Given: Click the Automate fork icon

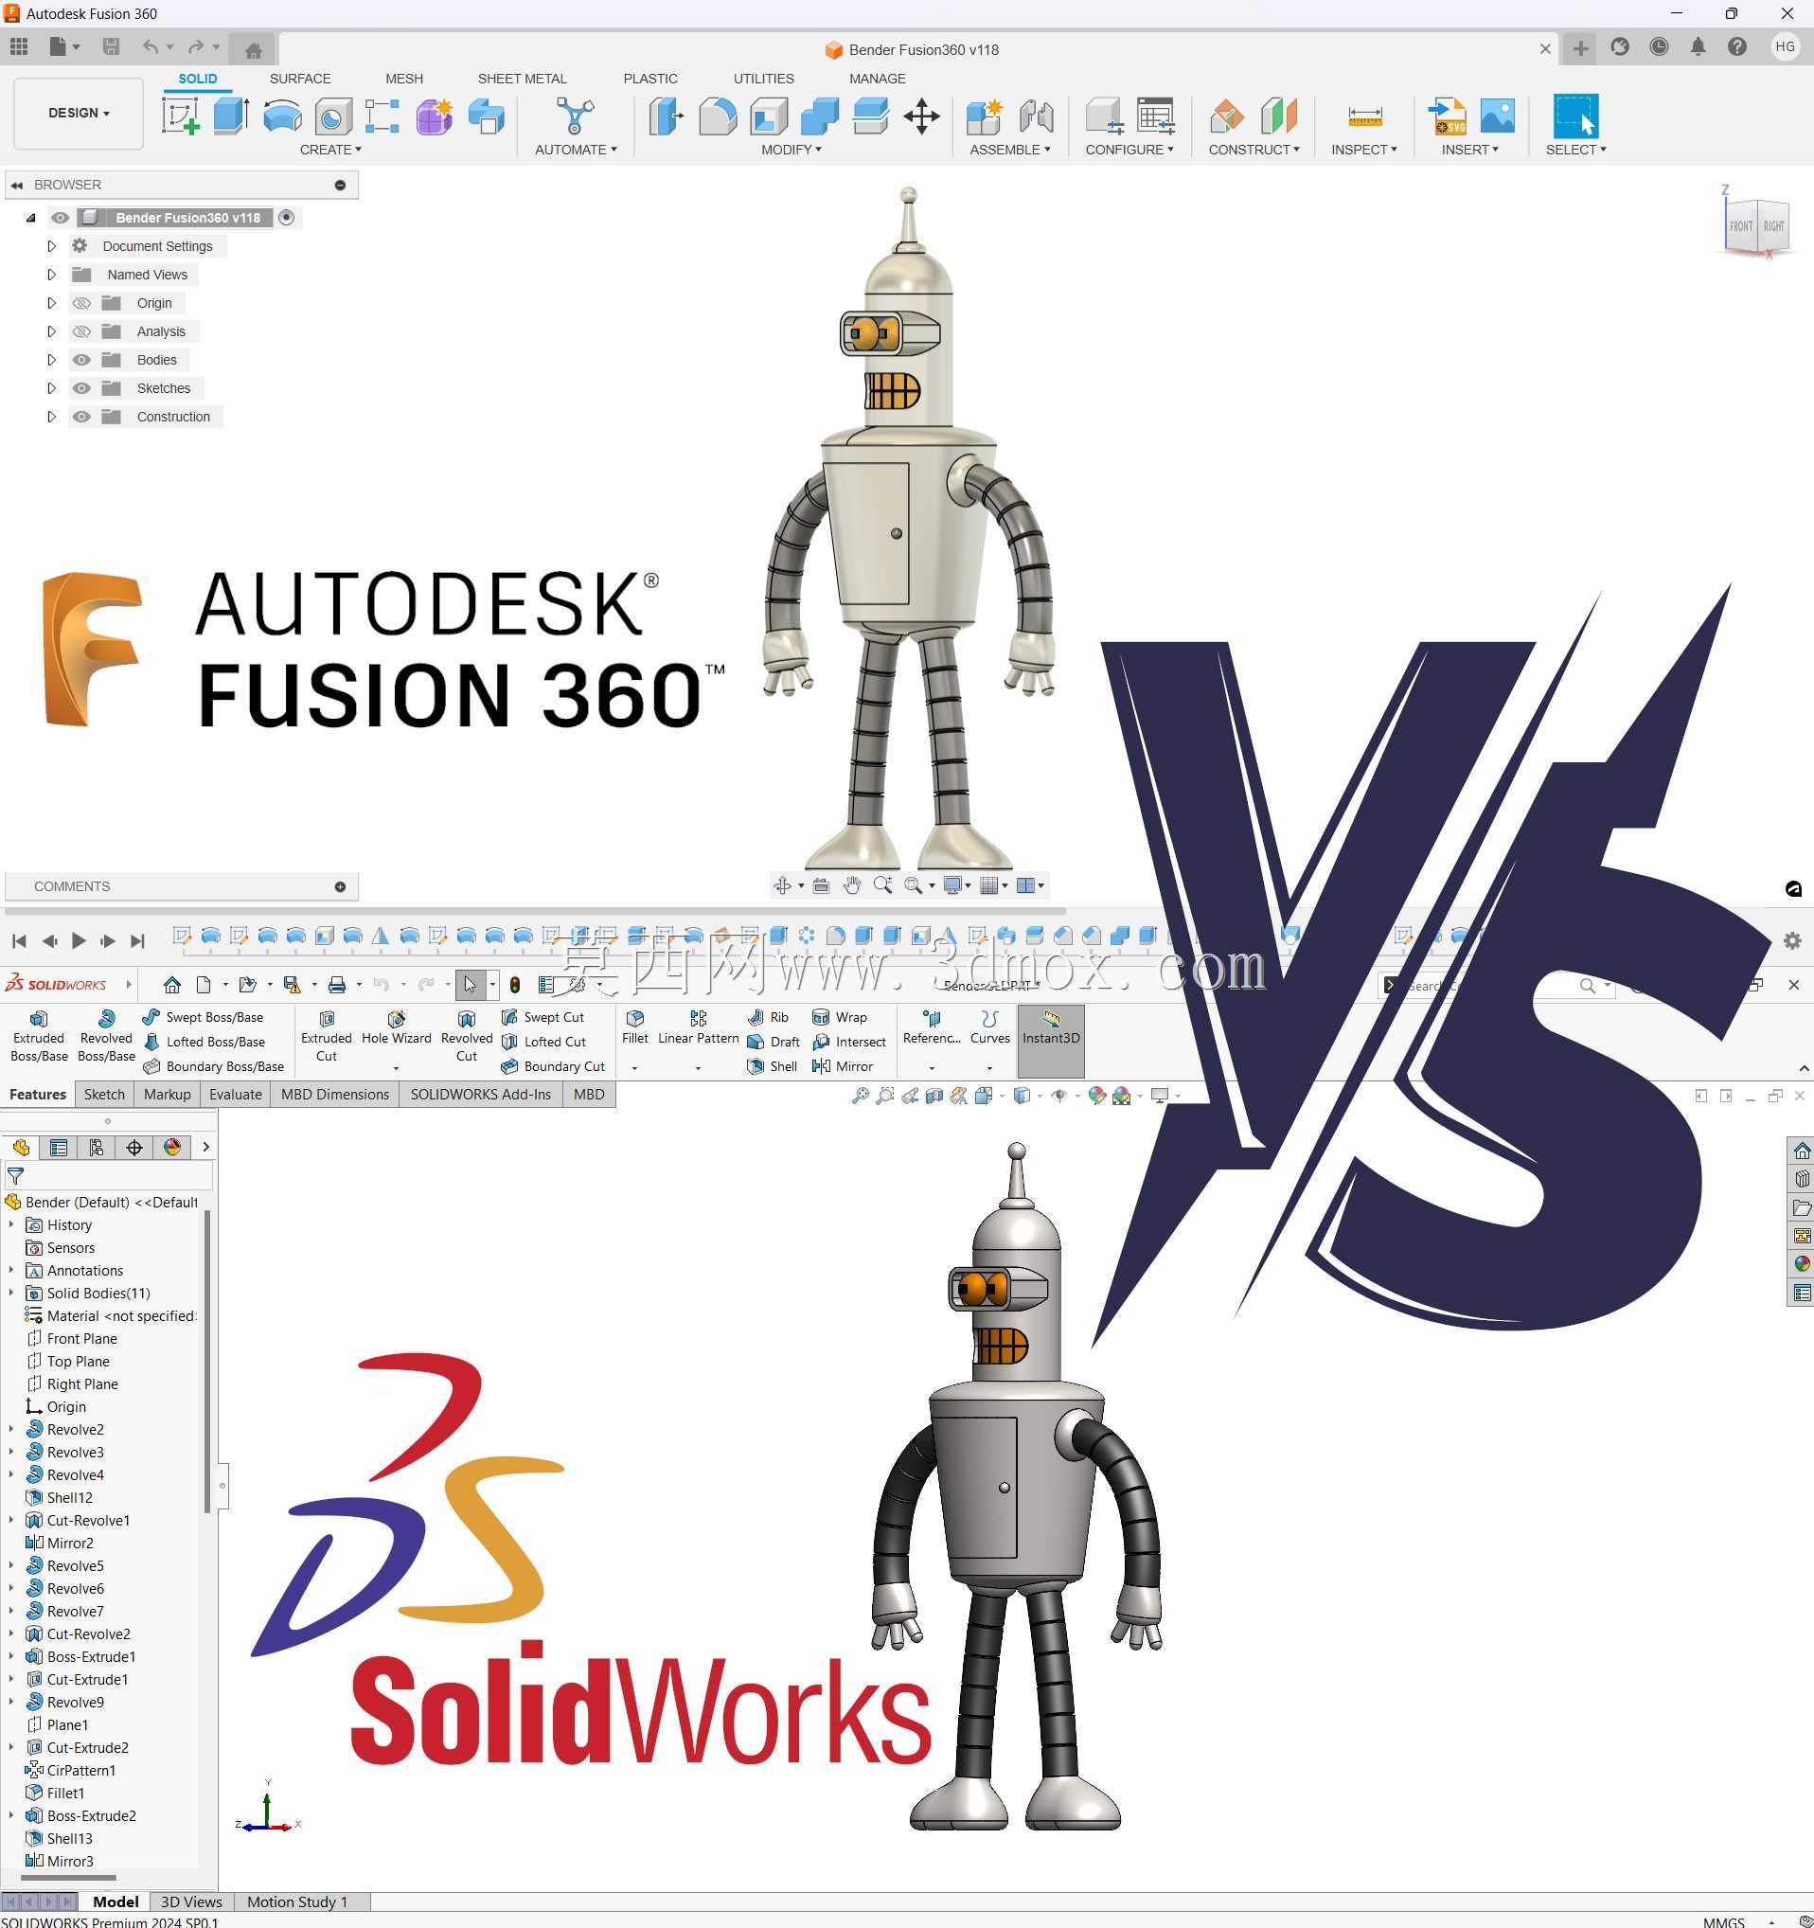Looking at the screenshot, I should (x=575, y=116).
